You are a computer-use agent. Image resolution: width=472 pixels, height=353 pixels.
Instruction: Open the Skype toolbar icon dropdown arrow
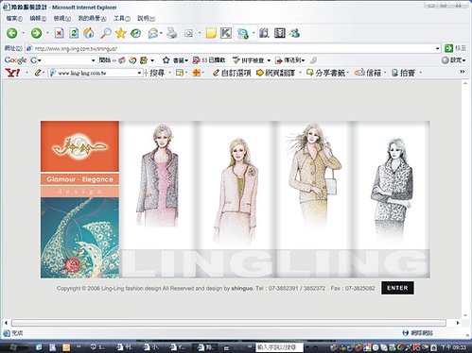[x=253, y=33]
